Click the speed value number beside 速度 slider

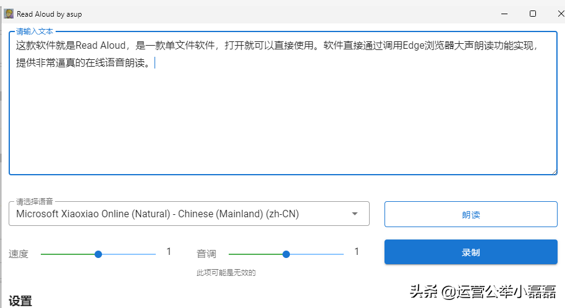(169, 252)
